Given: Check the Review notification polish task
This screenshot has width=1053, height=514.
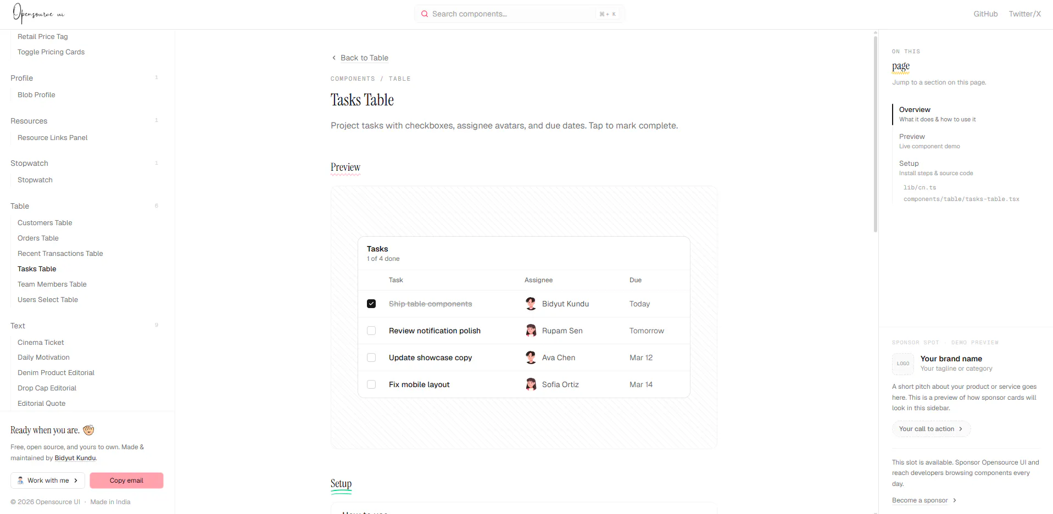Looking at the screenshot, I should point(371,331).
